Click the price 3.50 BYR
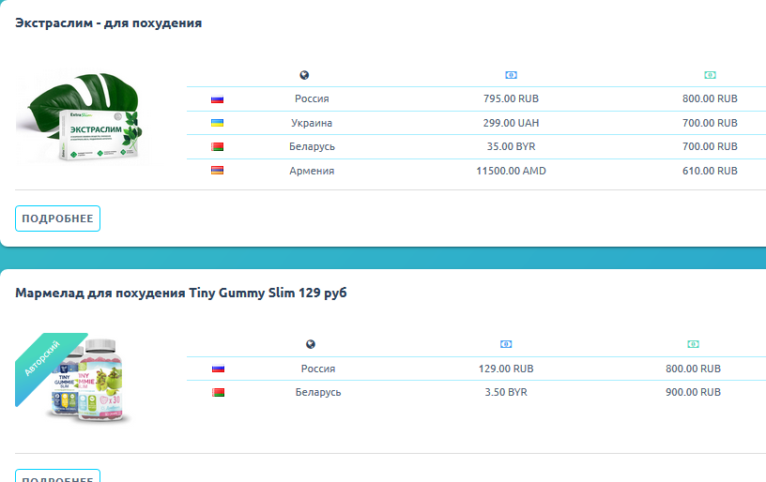 point(506,392)
